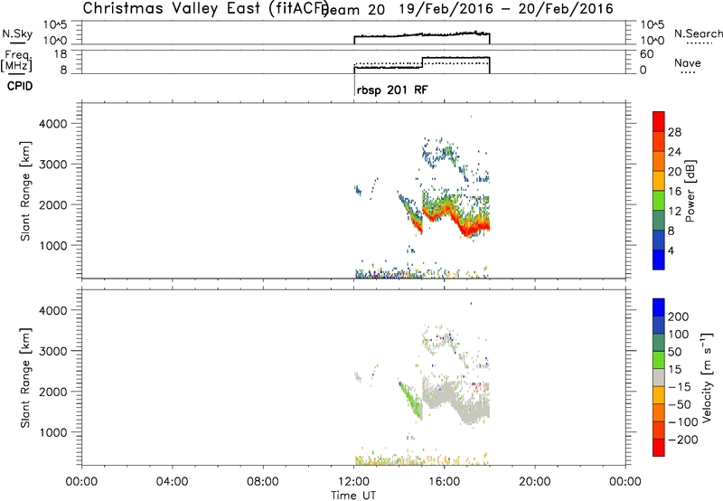Click the '16:00' time axis label
This screenshot has width=723, height=501.
coord(444,482)
